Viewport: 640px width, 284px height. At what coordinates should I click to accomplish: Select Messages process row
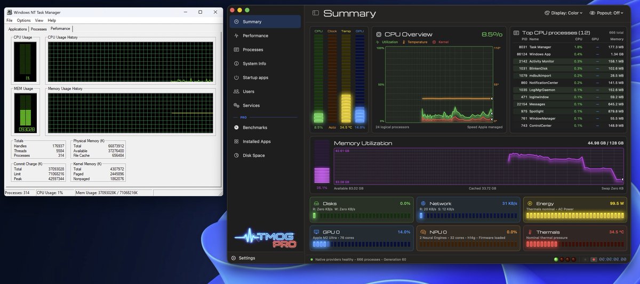pyautogui.click(x=568, y=104)
